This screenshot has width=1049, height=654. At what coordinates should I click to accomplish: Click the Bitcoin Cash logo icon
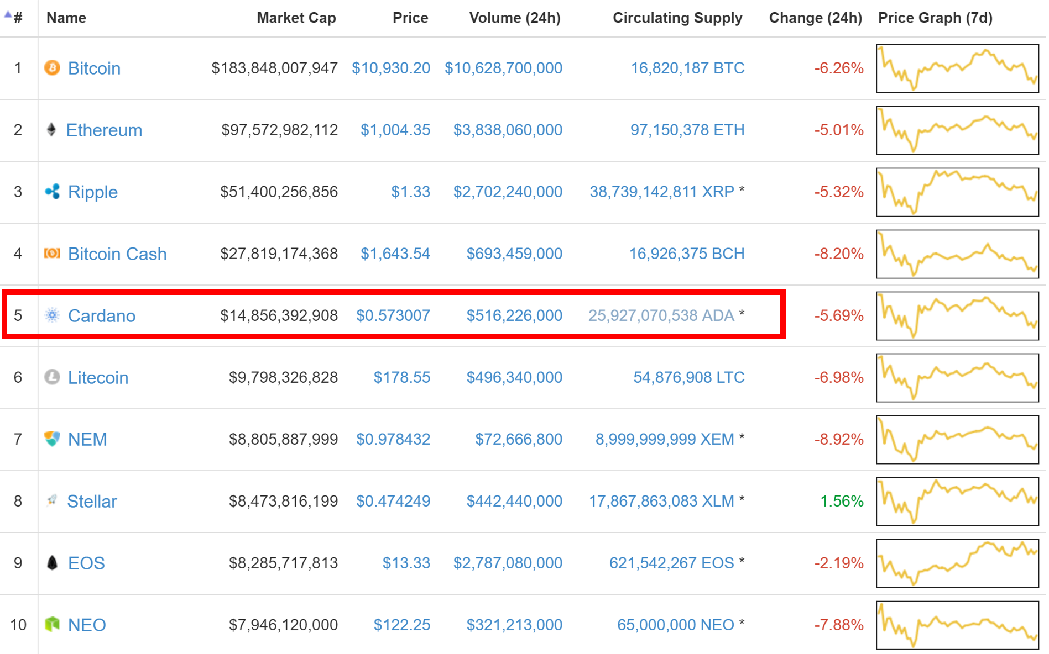(x=52, y=254)
